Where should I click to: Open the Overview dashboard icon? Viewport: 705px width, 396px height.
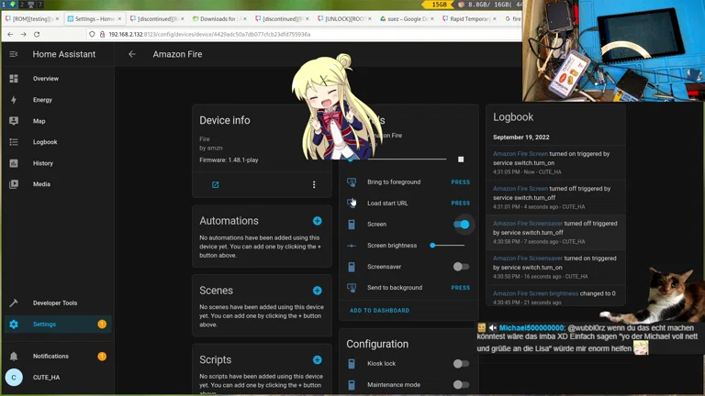[x=14, y=79]
